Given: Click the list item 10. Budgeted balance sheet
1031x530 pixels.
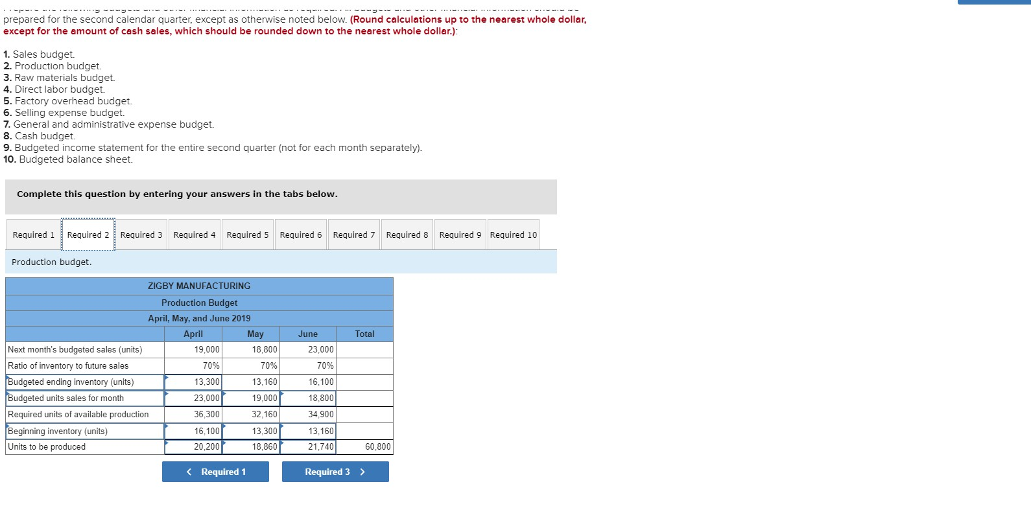Looking at the screenshot, I should pyautogui.click(x=68, y=159).
